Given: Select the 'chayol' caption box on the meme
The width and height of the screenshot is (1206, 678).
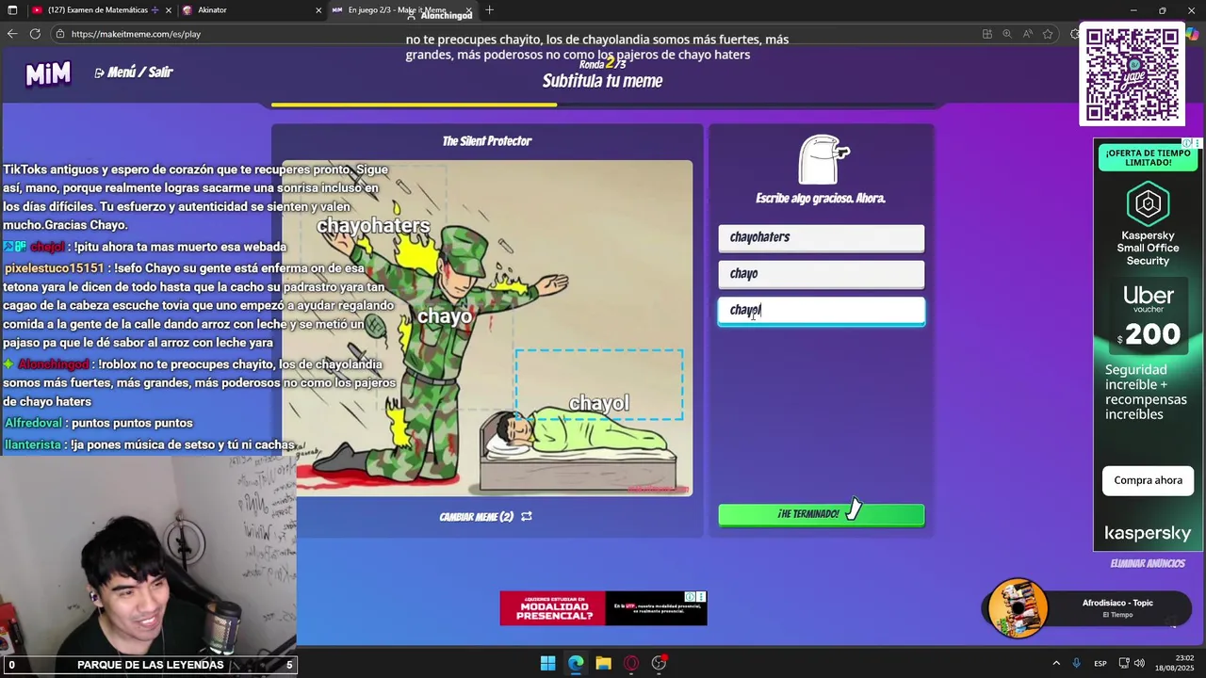Looking at the screenshot, I should click(x=599, y=385).
